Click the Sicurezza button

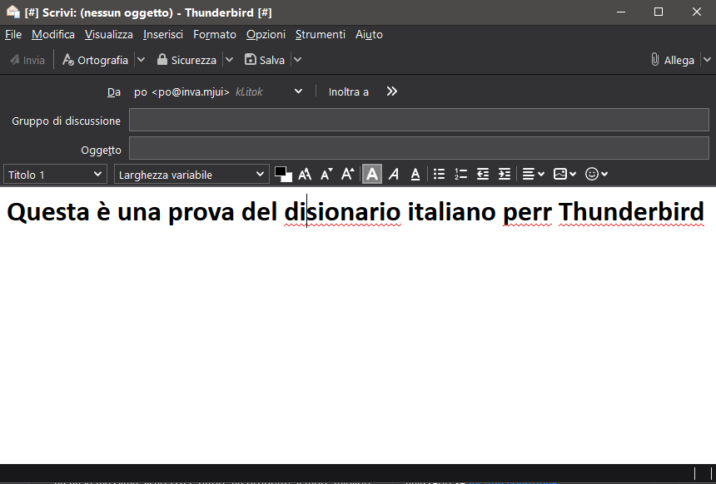(x=186, y=60)
